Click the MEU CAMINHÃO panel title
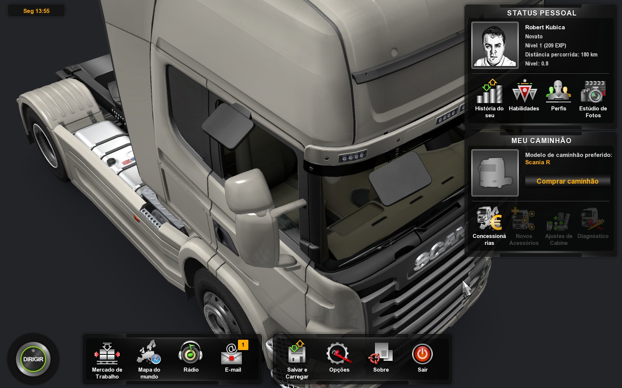Viewport: 622px width, 388px height. tap(541, 141)
